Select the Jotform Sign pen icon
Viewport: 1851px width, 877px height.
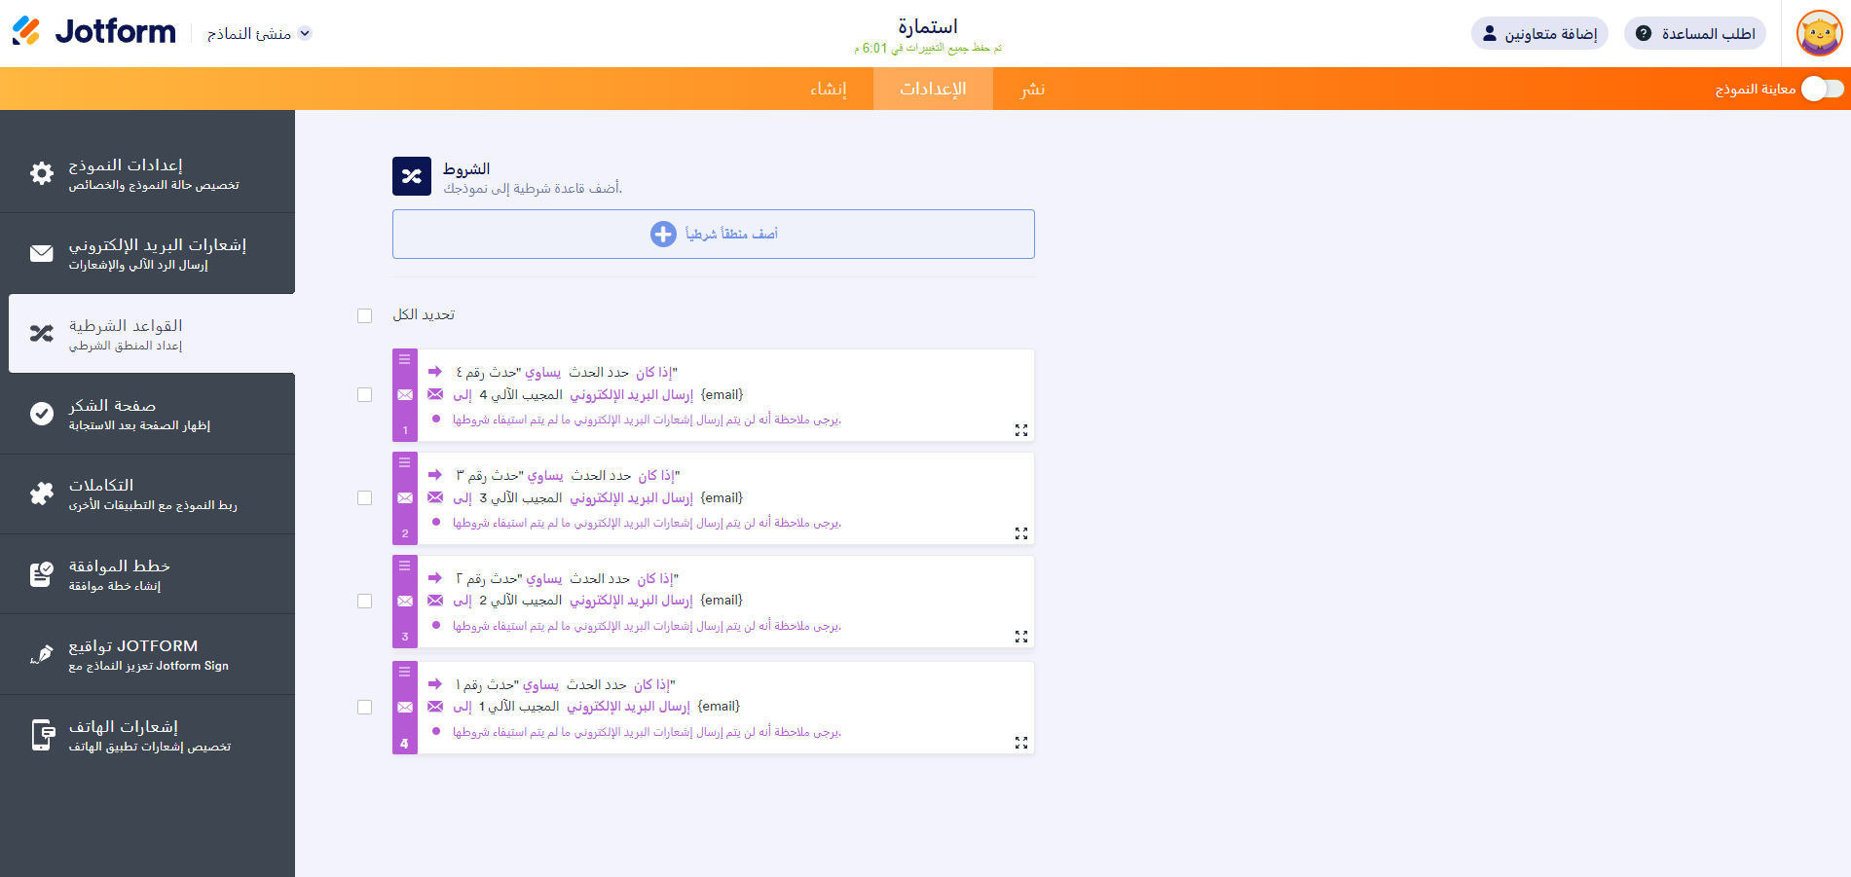pyautogui.click(x=41, y=654)
